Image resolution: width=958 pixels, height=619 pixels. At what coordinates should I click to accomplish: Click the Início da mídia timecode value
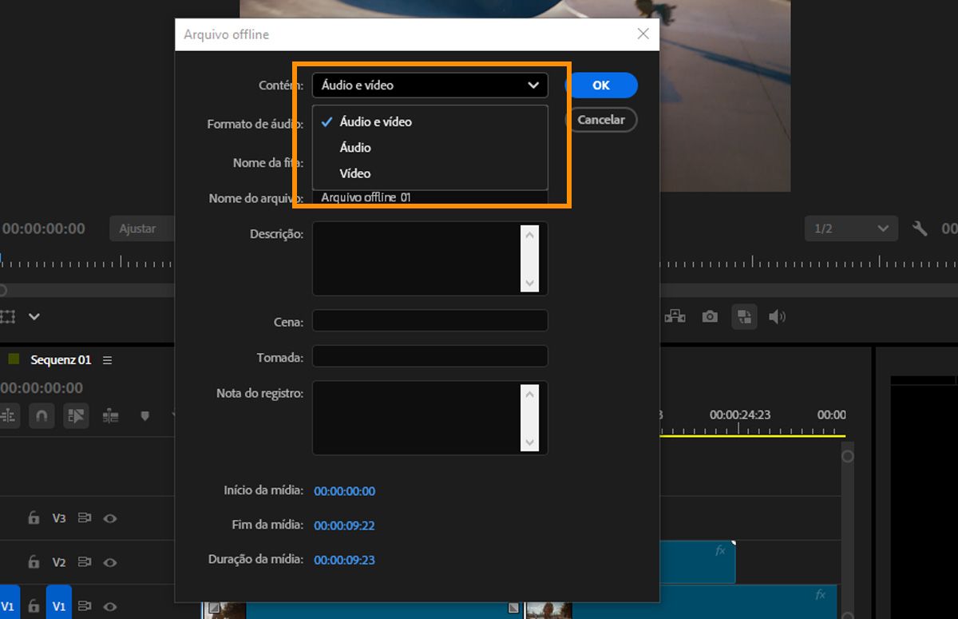(x=344, y=491)
